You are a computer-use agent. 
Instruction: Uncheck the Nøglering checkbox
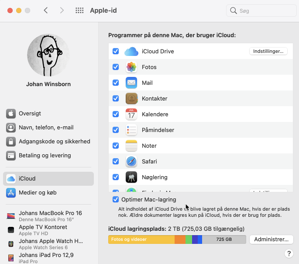coord(116,177)
